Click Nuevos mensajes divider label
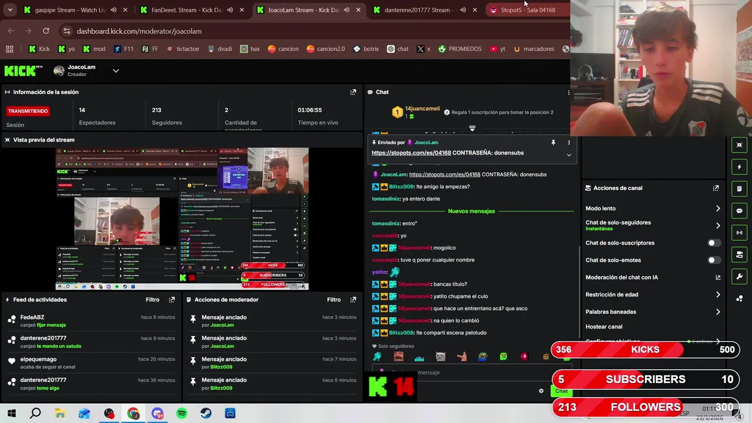The image size is (752, 423). coord(471,211)
